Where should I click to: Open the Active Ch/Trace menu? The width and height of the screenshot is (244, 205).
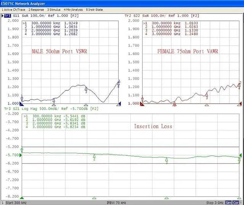point(13,9)
